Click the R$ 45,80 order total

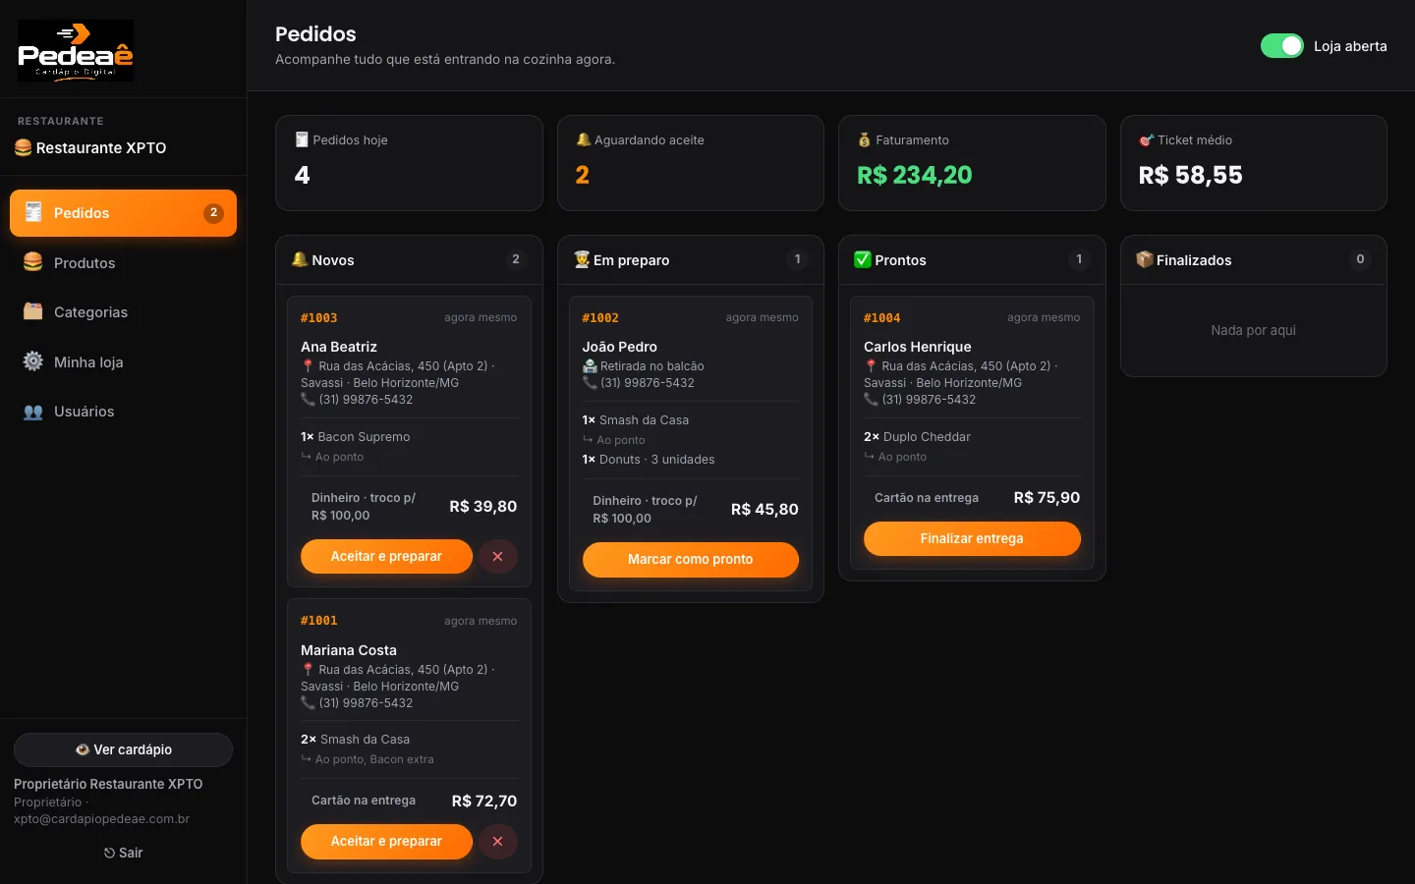point(764,510)
